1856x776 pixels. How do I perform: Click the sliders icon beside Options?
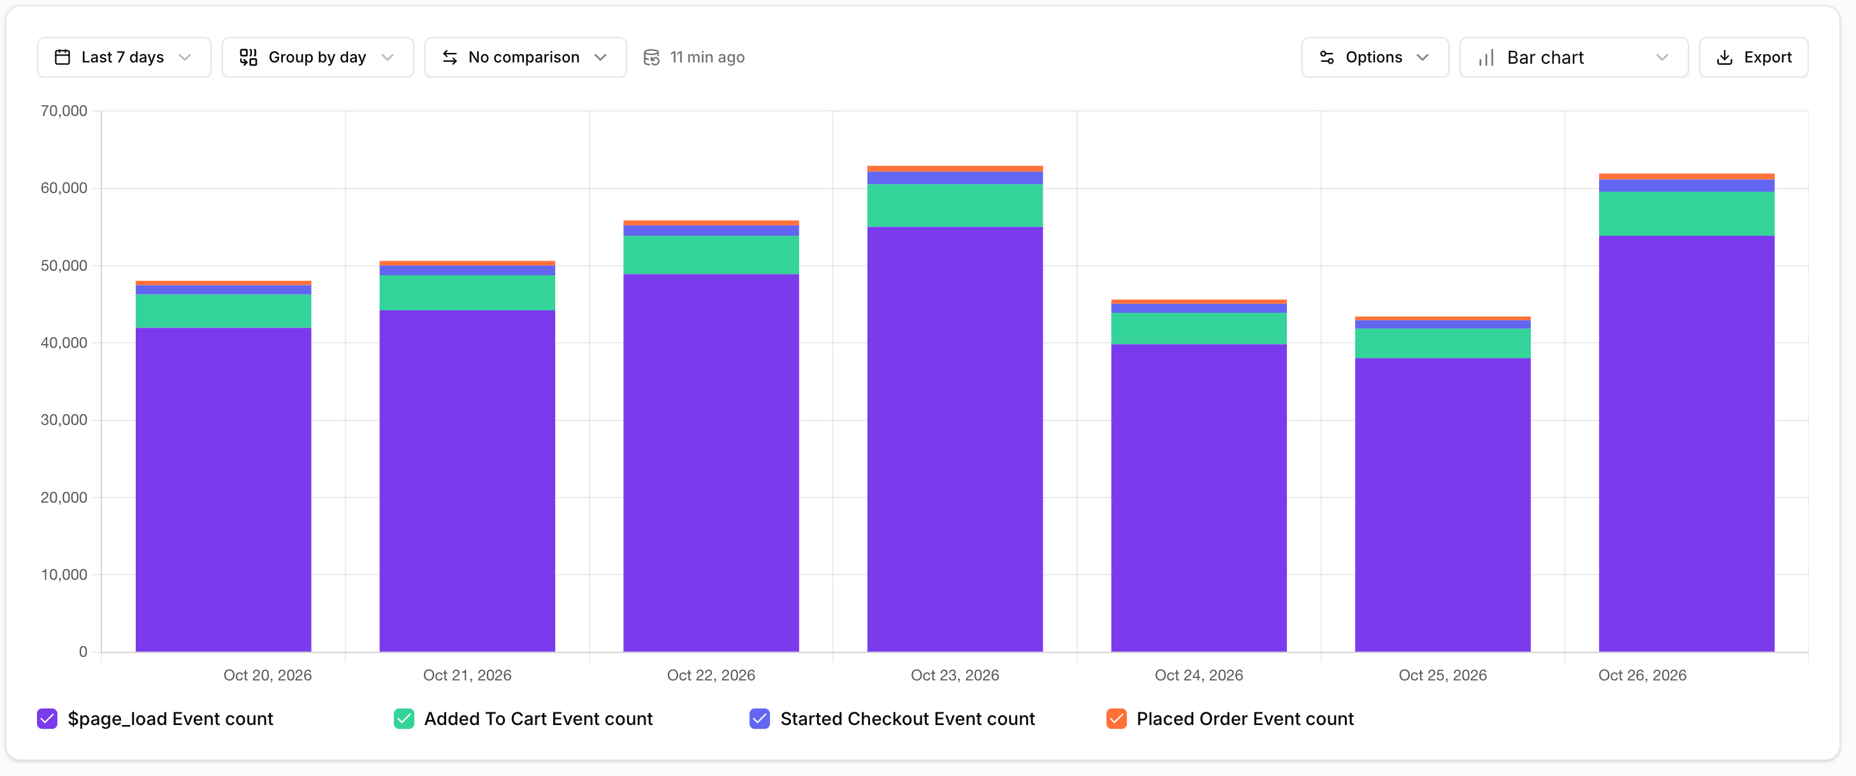click(x=1327, y=57)
